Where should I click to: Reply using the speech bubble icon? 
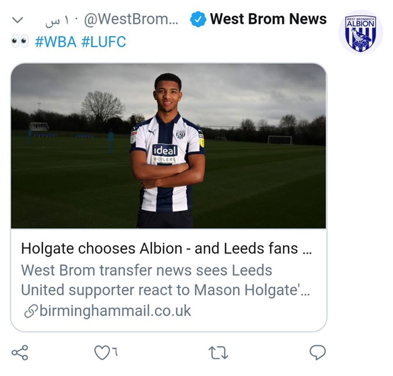click(x=317, y=353)
